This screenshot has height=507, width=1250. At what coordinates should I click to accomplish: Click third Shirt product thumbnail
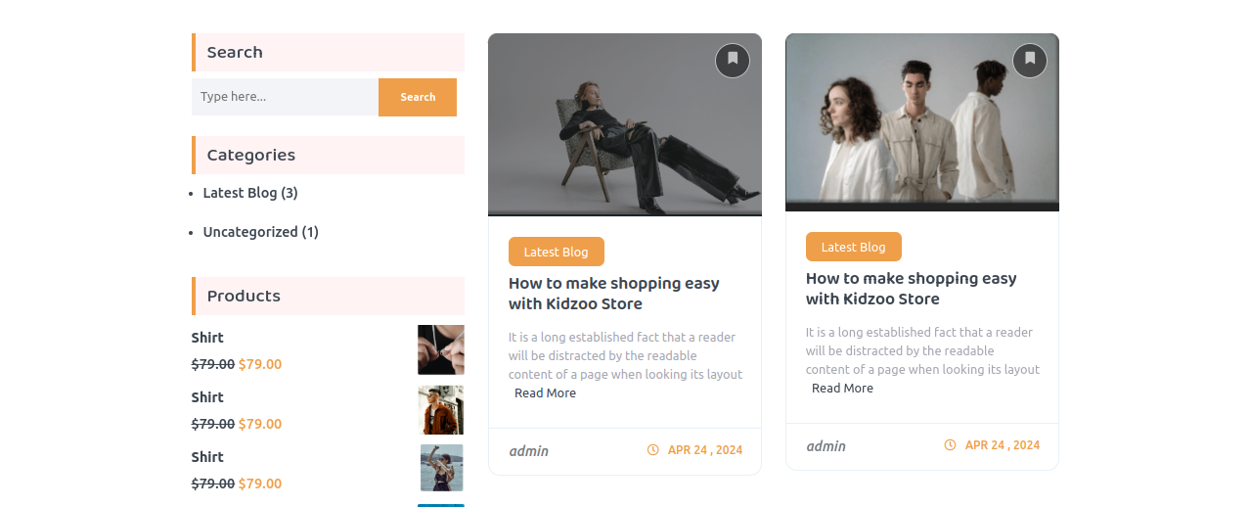pyautogui.click(x=440, y=468)
